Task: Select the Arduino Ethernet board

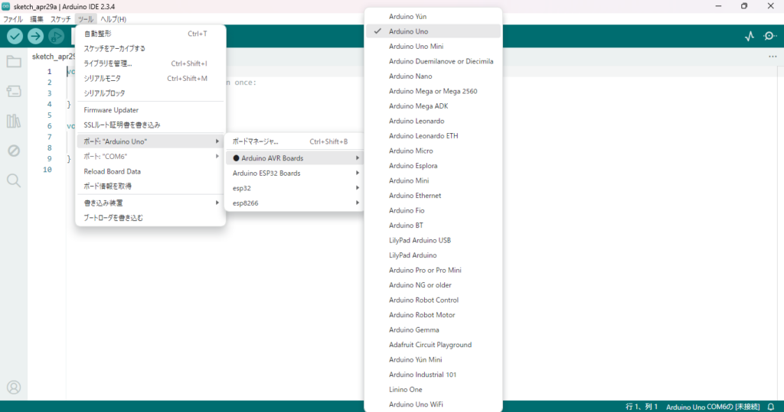Action: click(x=433, y=195)
